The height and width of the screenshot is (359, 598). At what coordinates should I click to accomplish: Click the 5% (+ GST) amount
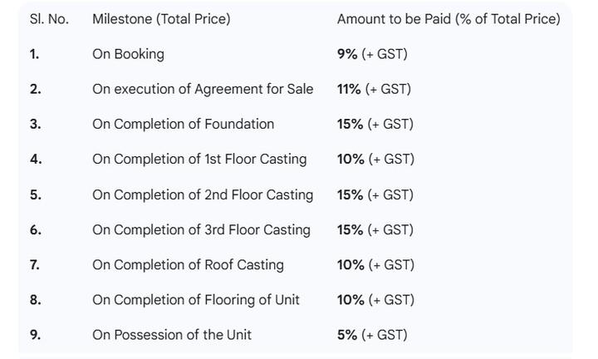372,335
